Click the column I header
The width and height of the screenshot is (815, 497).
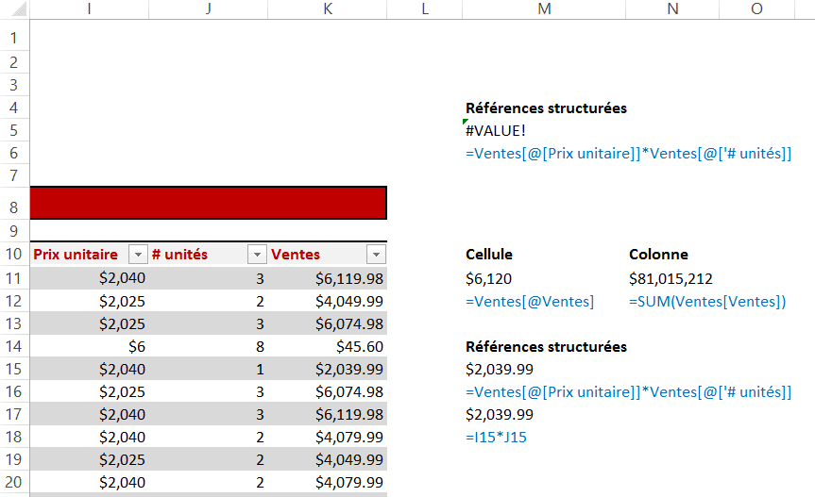click(89, 8)
